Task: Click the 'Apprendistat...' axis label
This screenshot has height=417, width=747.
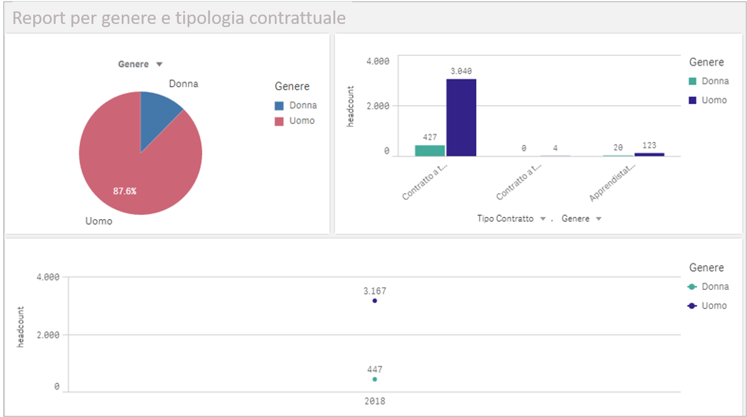Action: tap(613, 183)
